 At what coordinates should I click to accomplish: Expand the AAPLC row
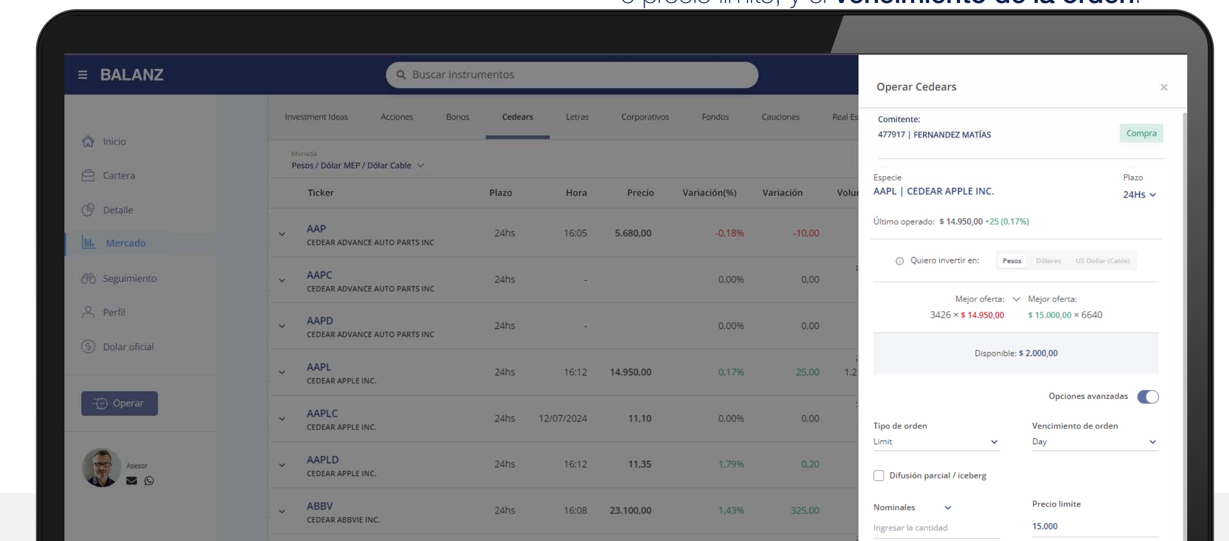[282, 419]
